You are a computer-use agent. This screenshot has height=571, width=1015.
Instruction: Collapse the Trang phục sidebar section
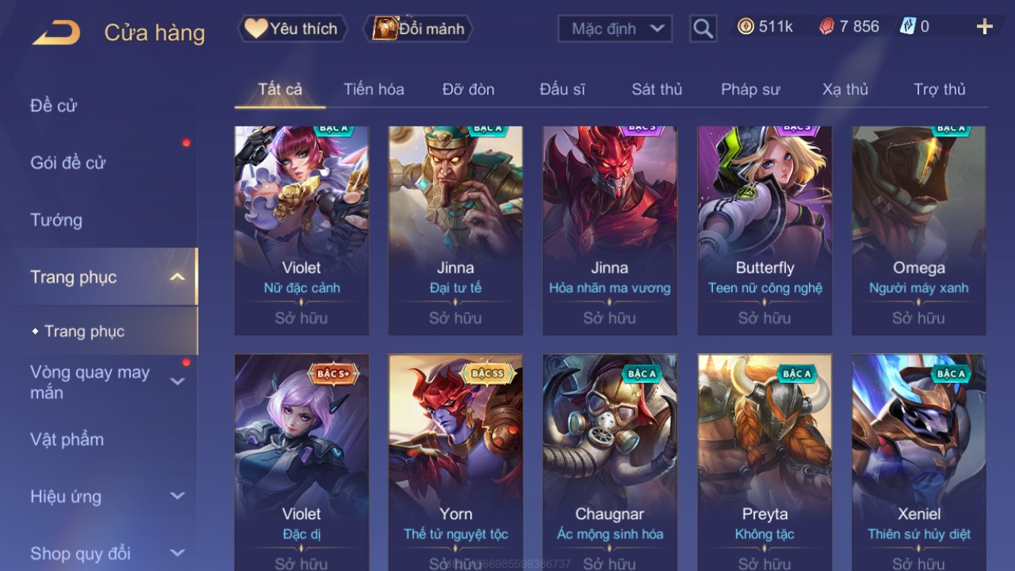point(177,276)
